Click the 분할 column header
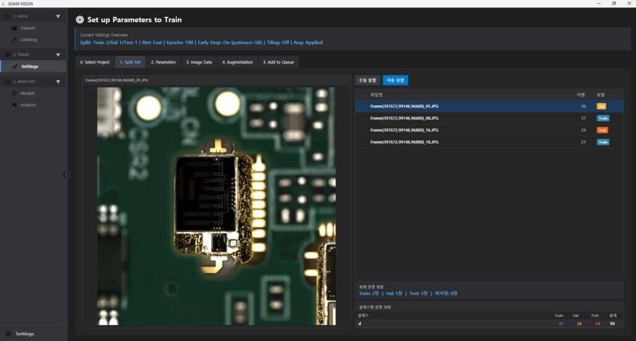The image size is (636, 341). pyautogui.click(x=601, y=95)
